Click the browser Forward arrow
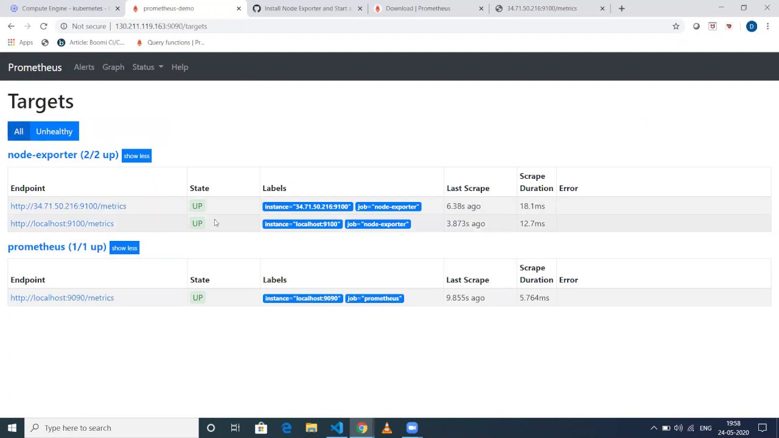The height and width of the screenshot is (438, 779). pyautogui.click(x=27, y=26)
